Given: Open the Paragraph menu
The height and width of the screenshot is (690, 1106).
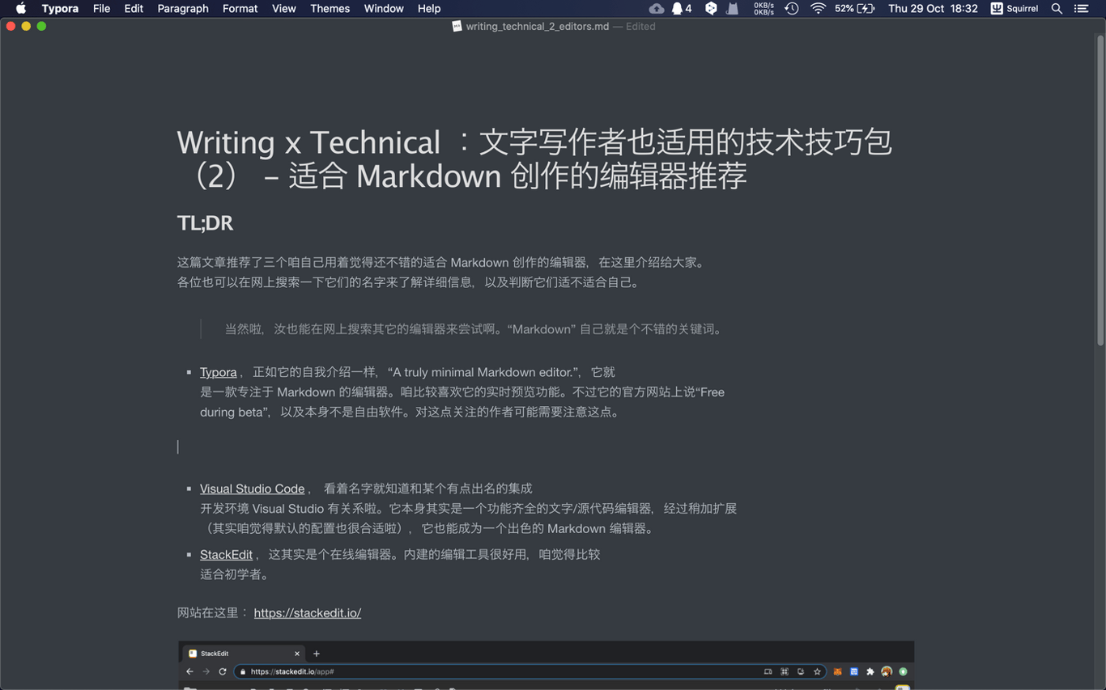Looking at the screenshot, I should tap(183, 8).
